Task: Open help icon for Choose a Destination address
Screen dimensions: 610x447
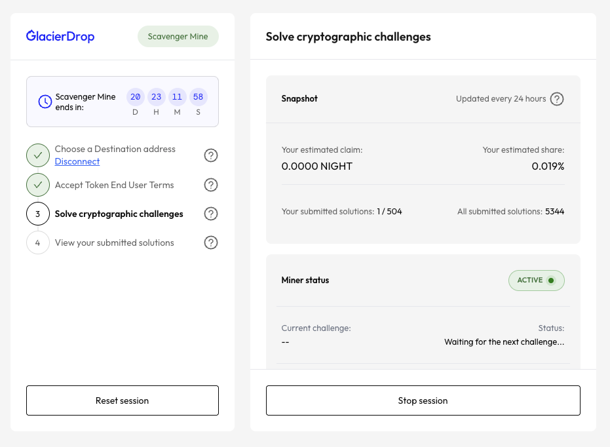Action: tap(210, 155)
